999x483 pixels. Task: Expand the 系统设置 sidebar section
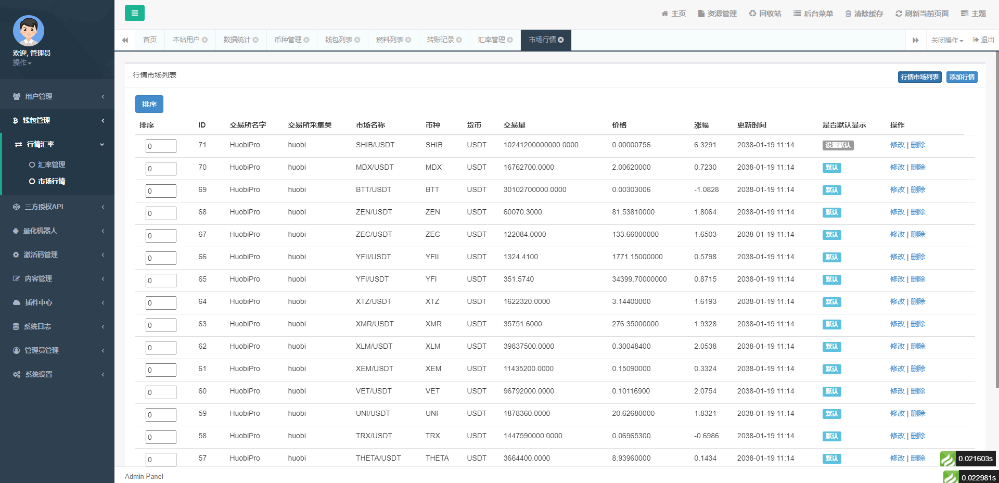point(57,374)
